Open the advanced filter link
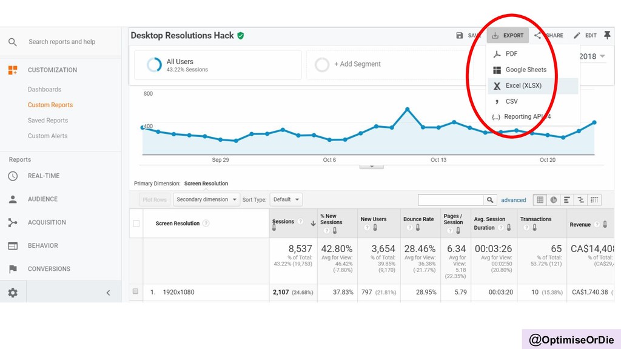Image resolution: width=621 pixels, height=349 pixels. (x=513, y=200)
